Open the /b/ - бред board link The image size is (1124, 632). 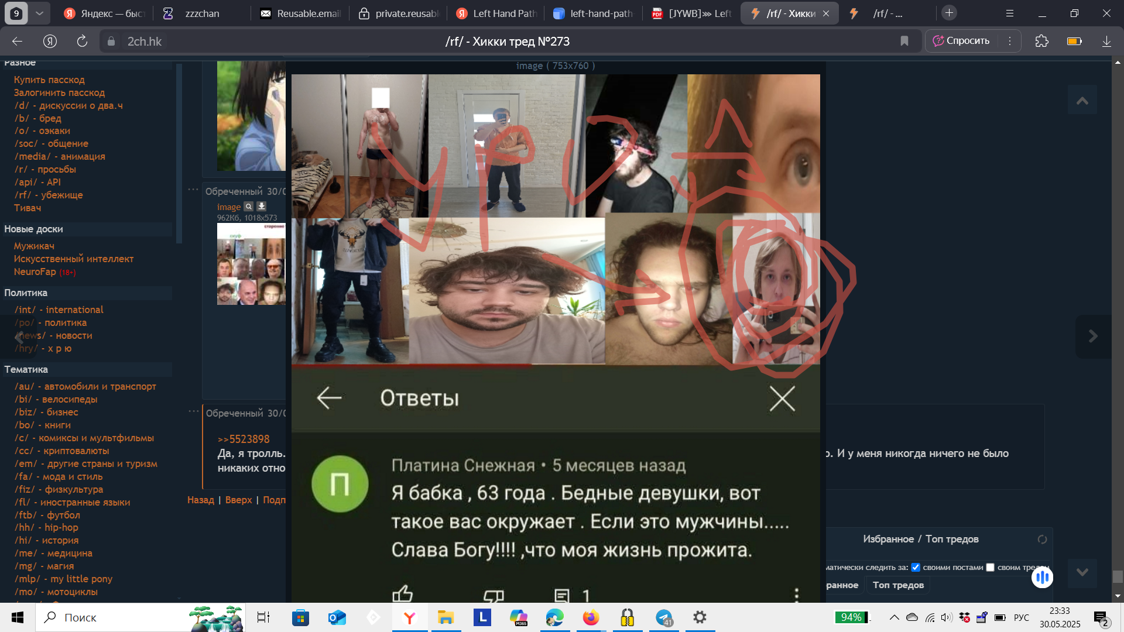pyautogui.click(x=37, y=118)
